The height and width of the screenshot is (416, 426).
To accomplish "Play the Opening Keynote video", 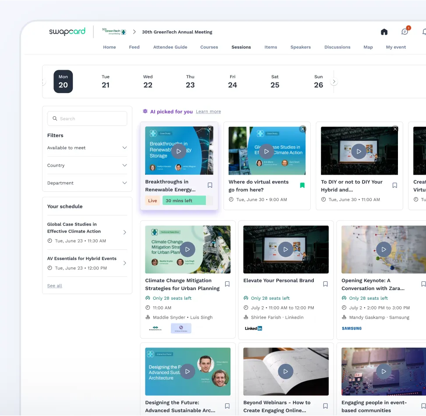I will [383, 249].
